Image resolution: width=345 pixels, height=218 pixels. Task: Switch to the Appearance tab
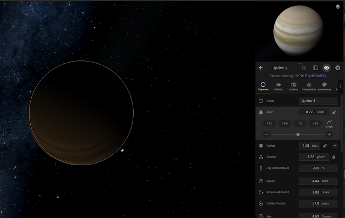[325, 86]
